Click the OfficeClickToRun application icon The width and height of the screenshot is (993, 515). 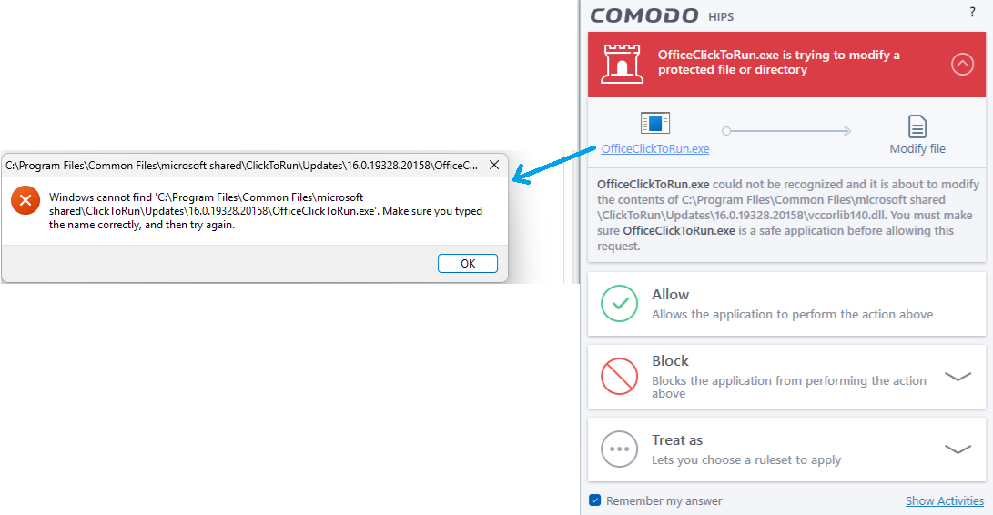(x=655, y=124)
